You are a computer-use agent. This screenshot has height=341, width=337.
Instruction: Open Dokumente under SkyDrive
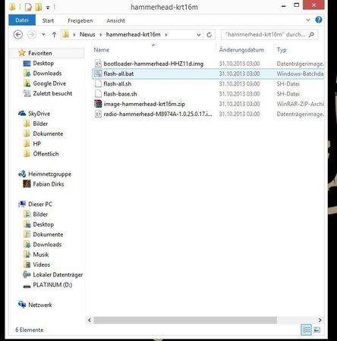tap(48, 133)
